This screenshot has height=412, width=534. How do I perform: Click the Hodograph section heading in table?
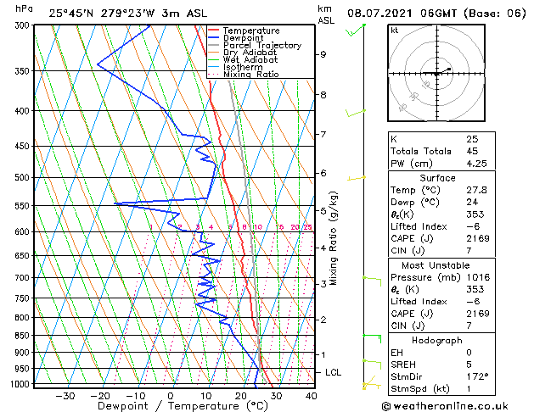point(437,340)
